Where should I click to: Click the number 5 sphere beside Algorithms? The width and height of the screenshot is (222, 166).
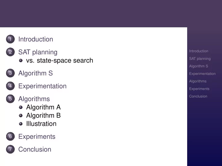[10, 99]
